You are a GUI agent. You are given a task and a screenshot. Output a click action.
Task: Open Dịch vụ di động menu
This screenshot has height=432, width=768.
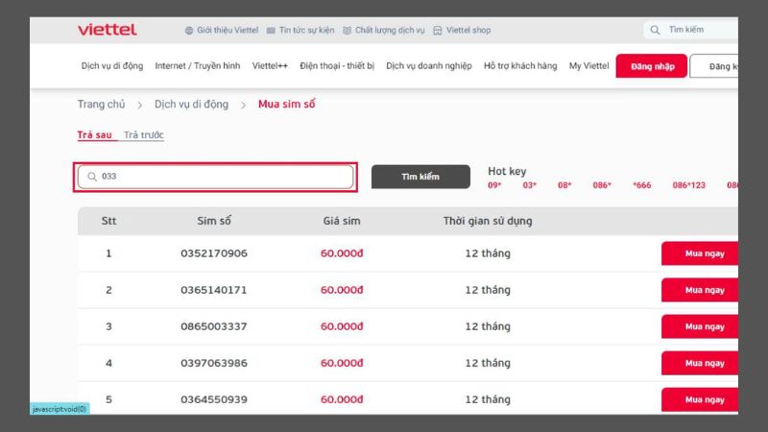tap(112, 65)
